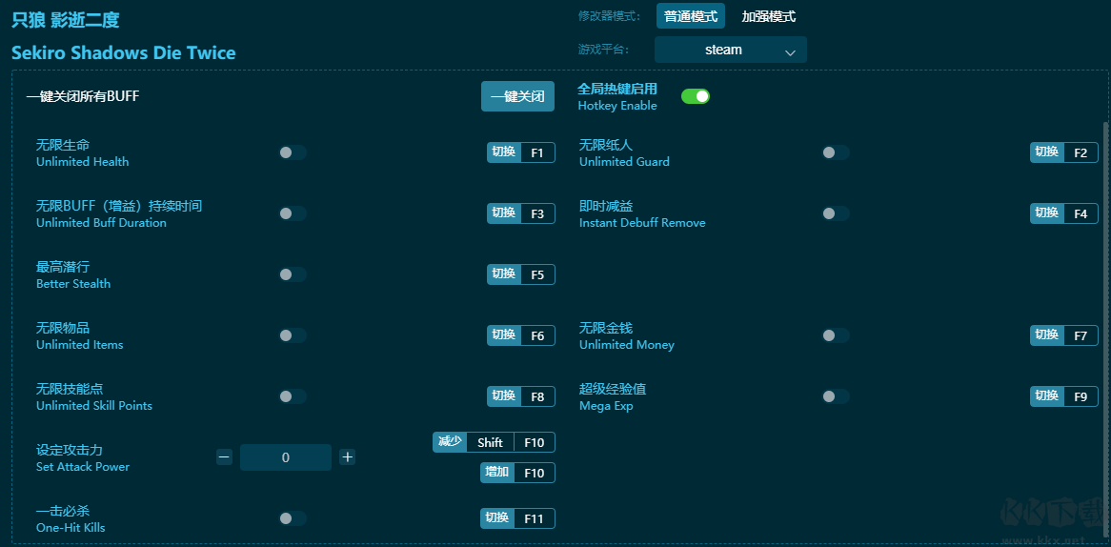The image size is (1111, 547).
Task: Click the 一键关闭所有BUFF label
Action: pos(83,96)
